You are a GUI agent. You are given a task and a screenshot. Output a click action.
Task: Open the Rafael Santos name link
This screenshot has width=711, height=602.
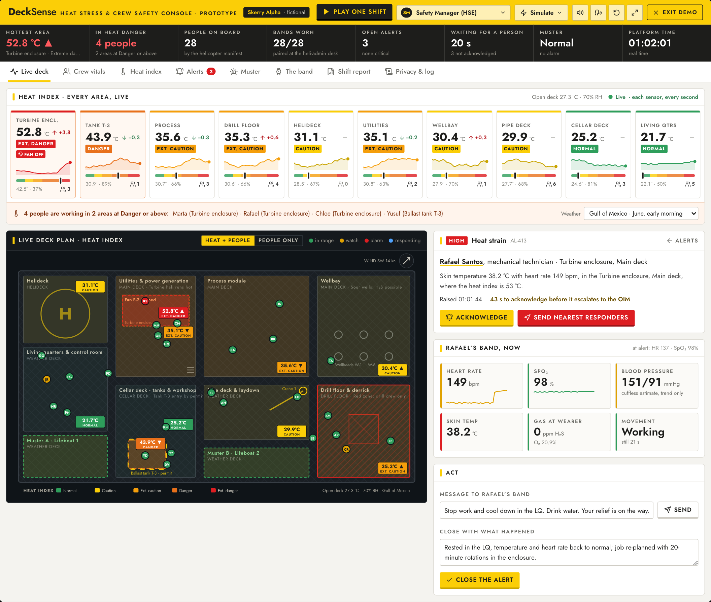pyautogui.click(x=461, y=262)
